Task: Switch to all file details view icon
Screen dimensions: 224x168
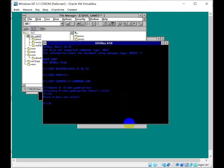Action: (x=93, y=24)
